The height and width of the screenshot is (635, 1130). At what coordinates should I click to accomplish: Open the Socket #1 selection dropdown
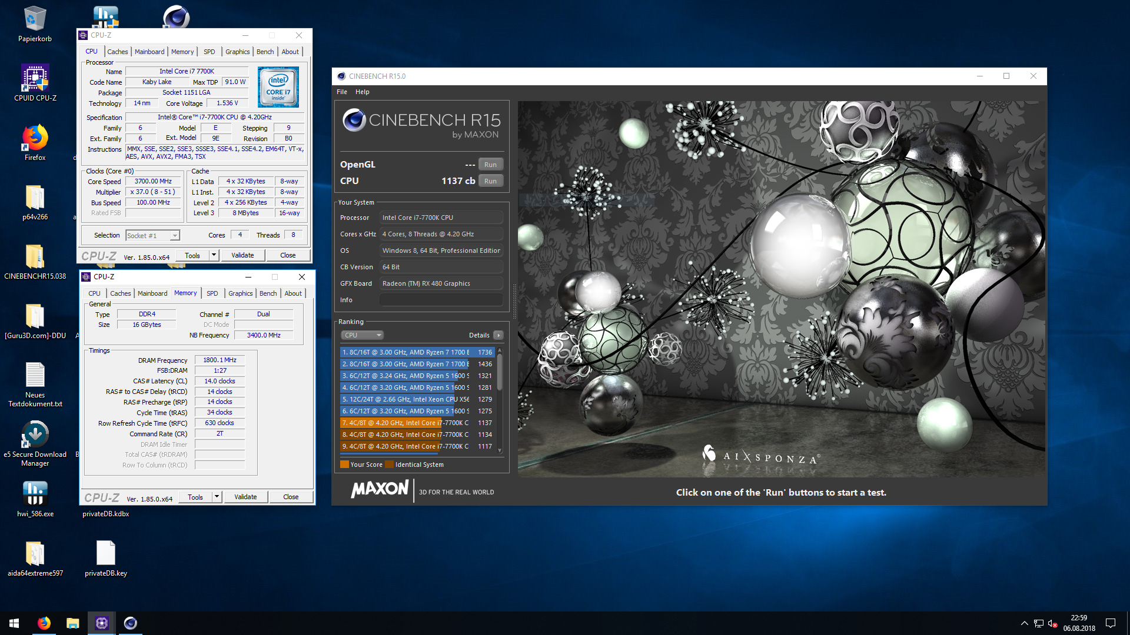pyautogui.click(x=153, y=235)
